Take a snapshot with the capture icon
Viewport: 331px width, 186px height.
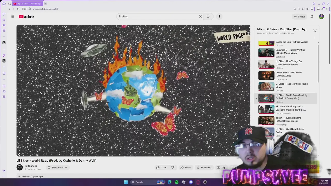pos(299,9)
